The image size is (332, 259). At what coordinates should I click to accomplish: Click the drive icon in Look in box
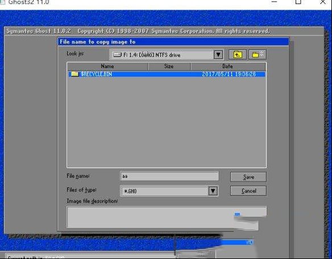pos(117,55)
